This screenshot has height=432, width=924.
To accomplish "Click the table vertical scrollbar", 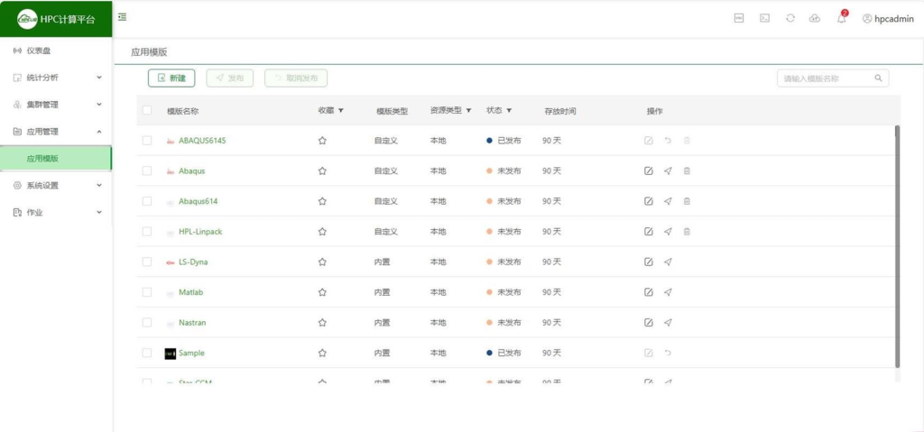I will pyautogui.click(x=898, y=246).
